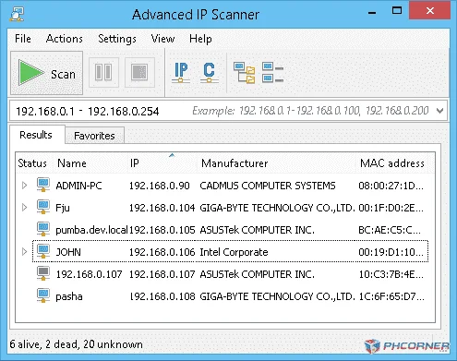Screen dimensions: 457x361
Task: Click the Stop scan button
Action: click(139, 73)
